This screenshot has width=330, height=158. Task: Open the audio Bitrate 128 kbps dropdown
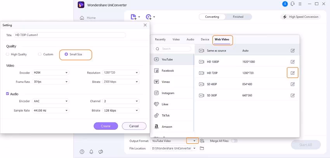pos(121,110)
